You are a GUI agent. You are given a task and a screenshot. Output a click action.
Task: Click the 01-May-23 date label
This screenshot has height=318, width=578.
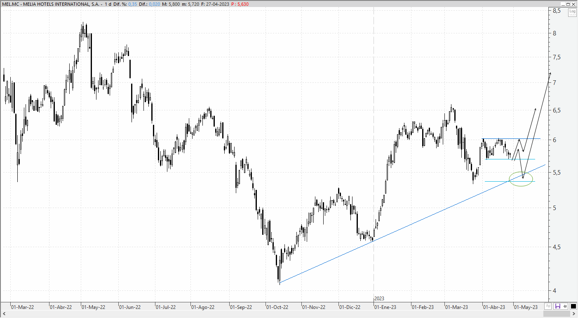(x=526, y=307)
